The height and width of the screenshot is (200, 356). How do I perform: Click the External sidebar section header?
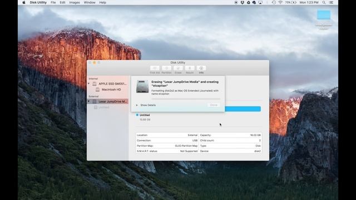click(x=93, y=96)
